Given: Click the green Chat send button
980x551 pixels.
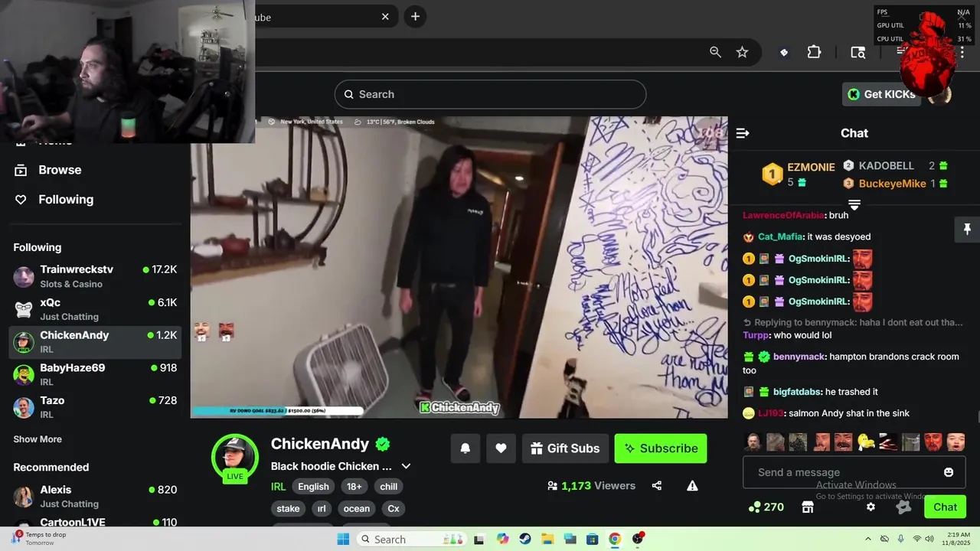Looking at the screenshot, I should click(x=945, y=507).
